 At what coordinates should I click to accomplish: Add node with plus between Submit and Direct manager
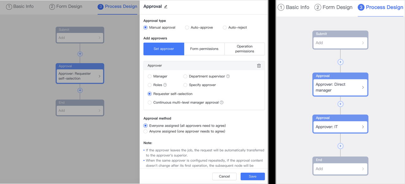[340, 62]
